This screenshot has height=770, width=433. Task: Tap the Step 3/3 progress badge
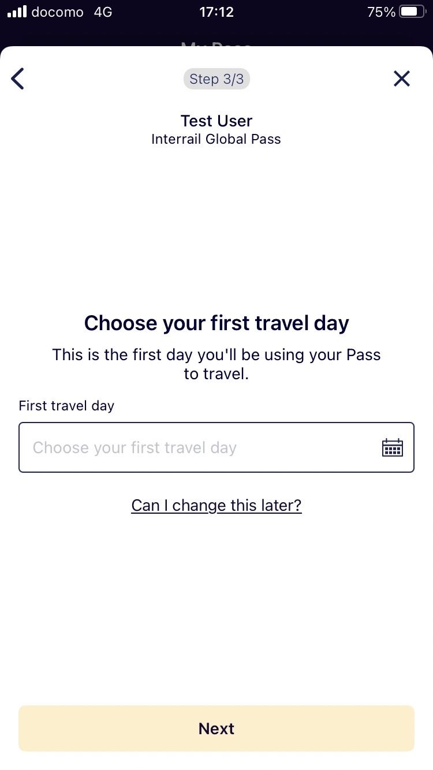(x=216, y=79)
